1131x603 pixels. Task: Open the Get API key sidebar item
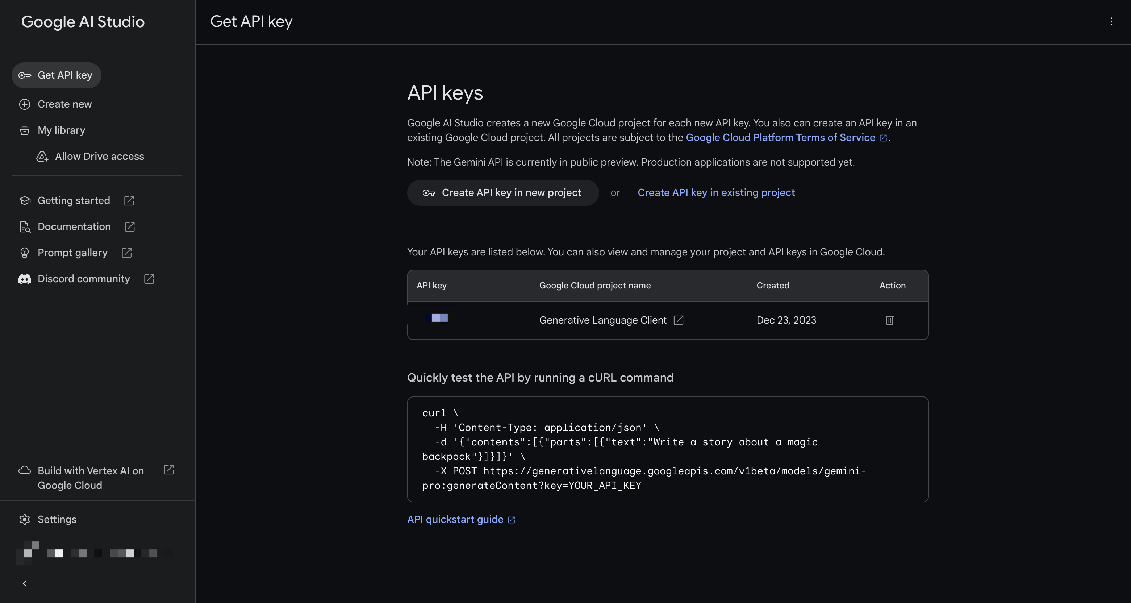pos(56,75)
